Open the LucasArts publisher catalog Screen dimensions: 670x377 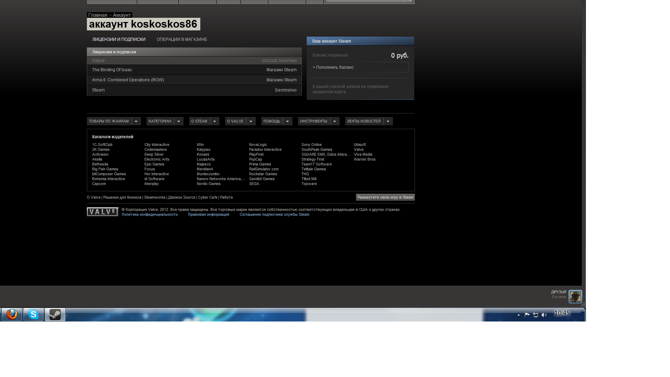[x=206, y=159]
